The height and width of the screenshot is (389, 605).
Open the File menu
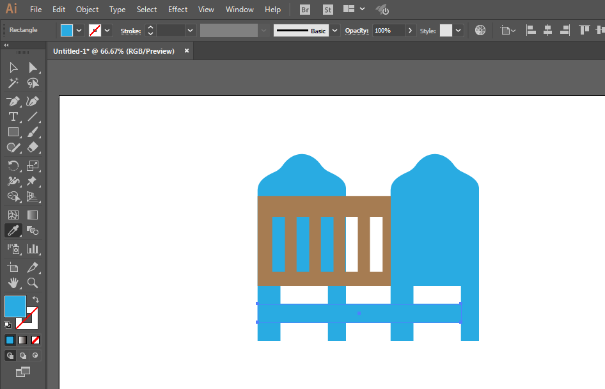click(x=36, y=9)
